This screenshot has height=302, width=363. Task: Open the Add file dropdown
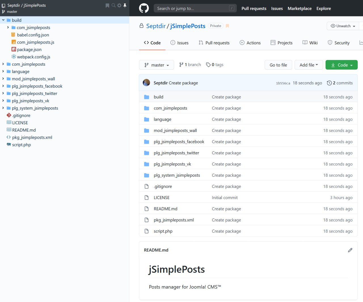coord(308,65)
